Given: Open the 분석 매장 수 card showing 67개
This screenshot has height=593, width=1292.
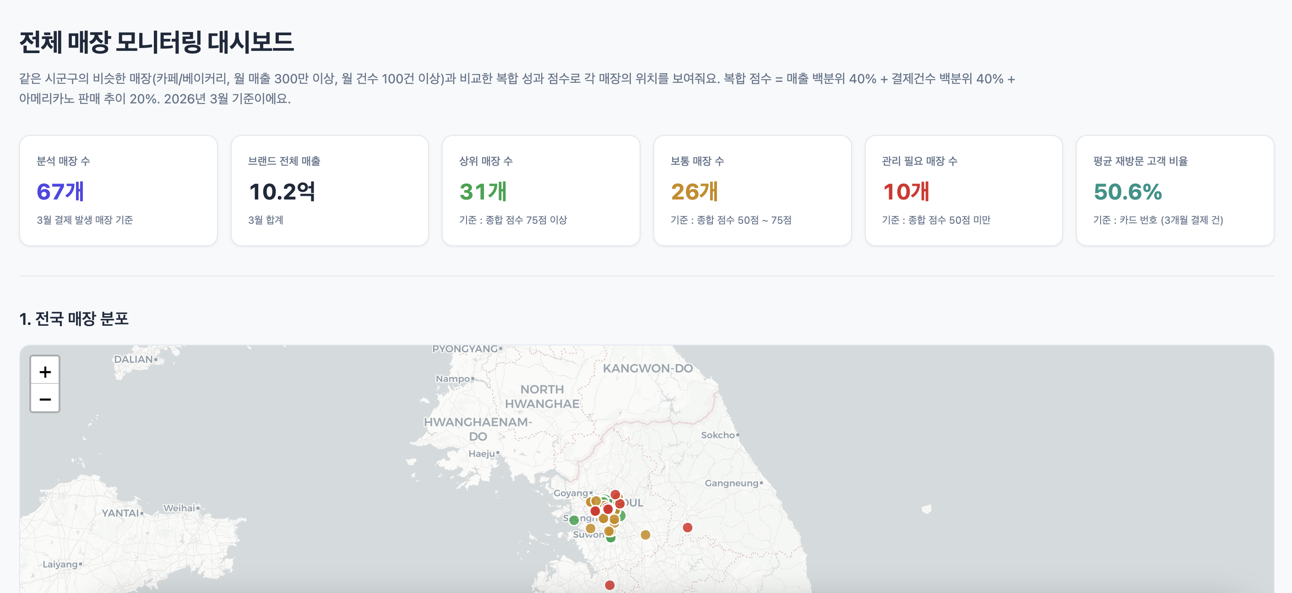Looking at the screenshot, I should (x=119, y=190).
